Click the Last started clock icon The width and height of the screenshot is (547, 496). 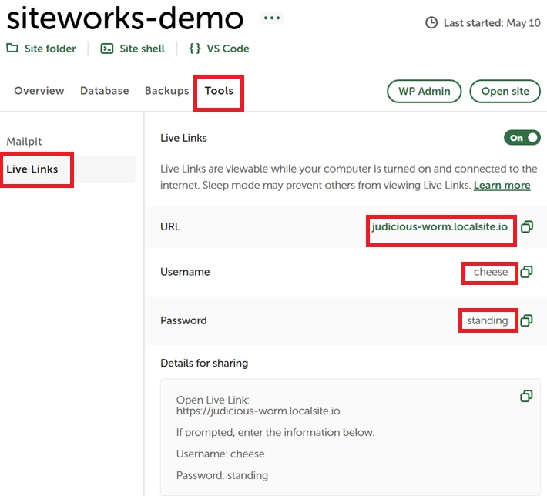click(431, 23)
